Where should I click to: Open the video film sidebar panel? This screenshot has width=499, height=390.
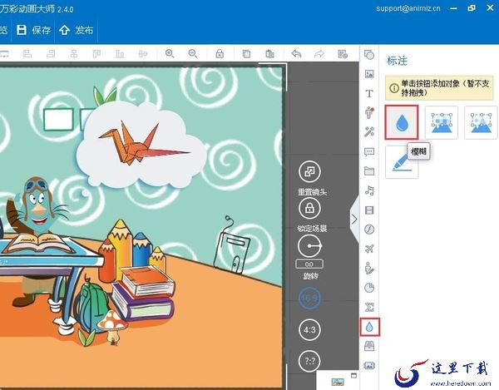click(369, 210)
